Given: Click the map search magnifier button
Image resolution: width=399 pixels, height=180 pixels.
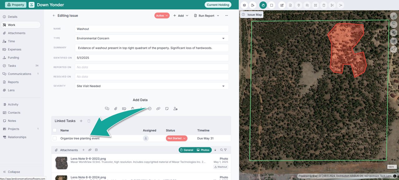Looking at the screenshot, I should click(x=394, y=49).
